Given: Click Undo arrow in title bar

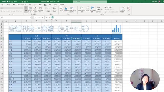Looking at the screenshot, I should [x=15, y=2].
